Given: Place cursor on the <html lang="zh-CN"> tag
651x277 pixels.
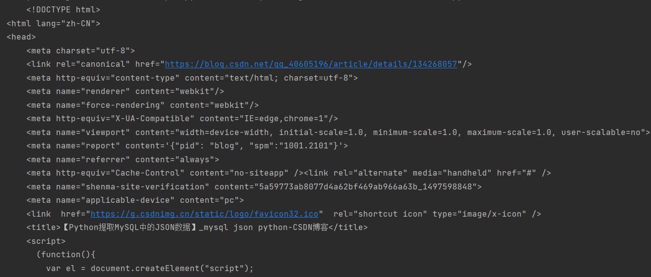Looking at the screenshot, I should (x=54, y=23).
